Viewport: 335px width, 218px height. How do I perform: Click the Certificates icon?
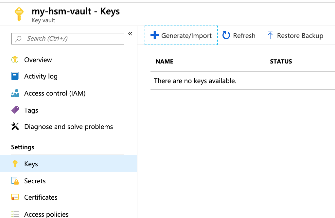[15, 197]
